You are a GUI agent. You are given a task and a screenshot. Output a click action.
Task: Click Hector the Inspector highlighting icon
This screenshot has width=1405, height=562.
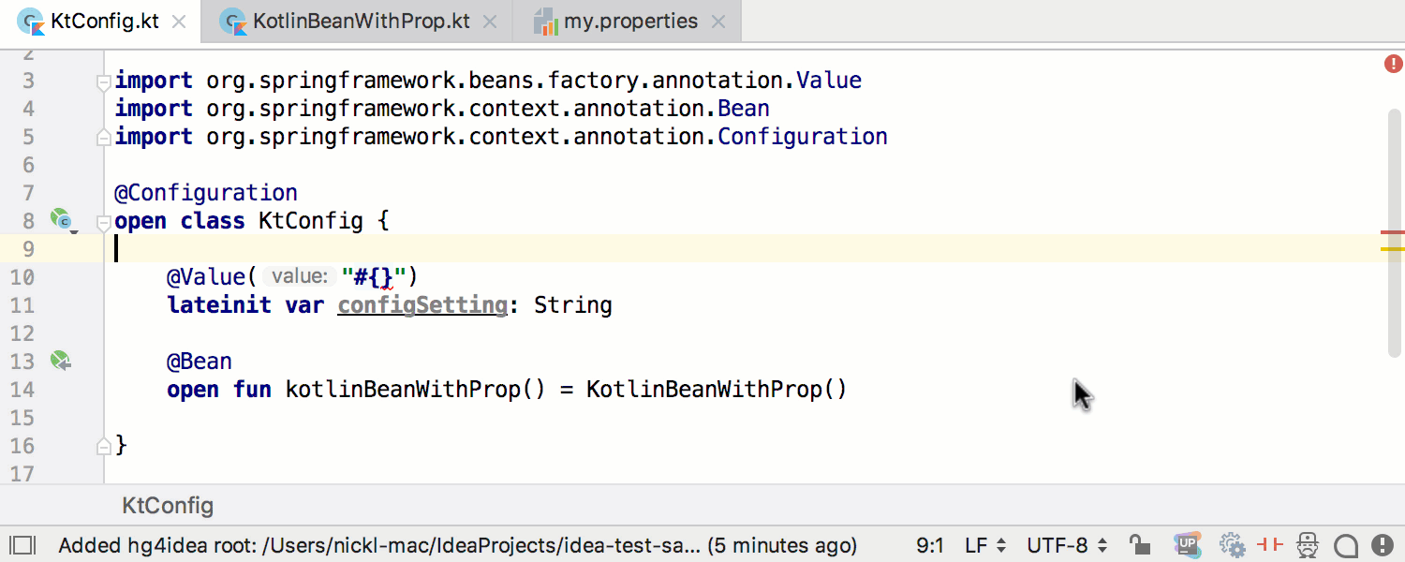(1308, 544)
